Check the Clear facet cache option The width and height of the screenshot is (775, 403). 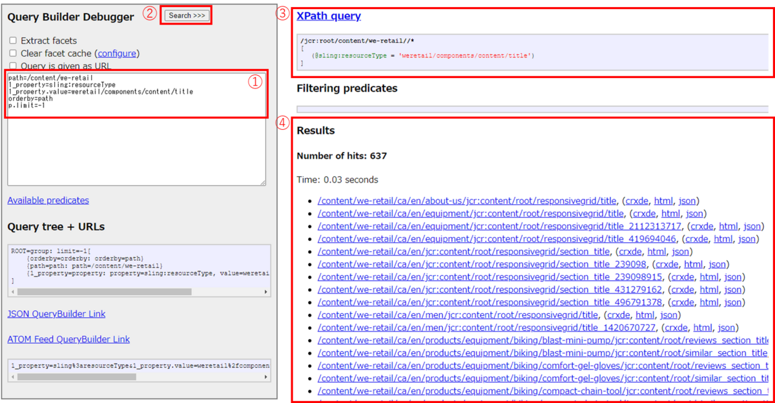12,53
